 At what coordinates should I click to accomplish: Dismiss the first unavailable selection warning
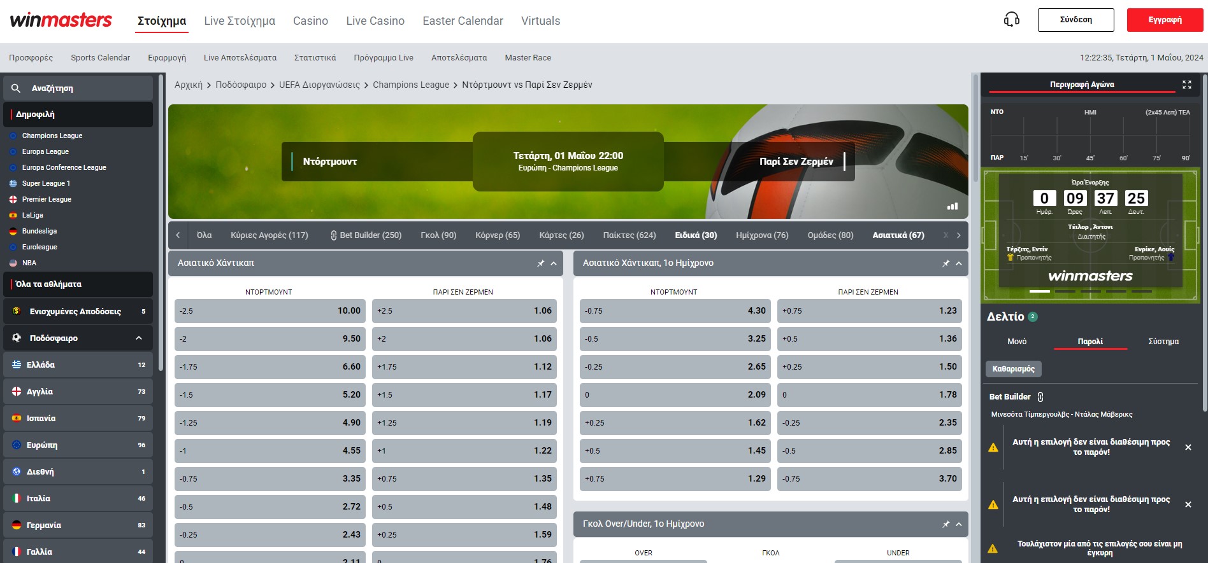click(x=1188, y=447)
